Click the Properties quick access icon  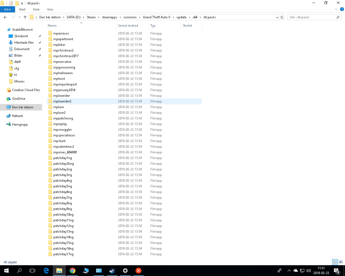pos(11,3)
